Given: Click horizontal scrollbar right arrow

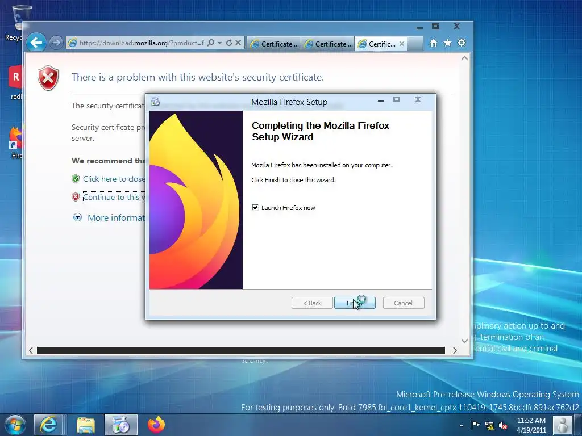Looking at the screenshot, I should 455,350.
